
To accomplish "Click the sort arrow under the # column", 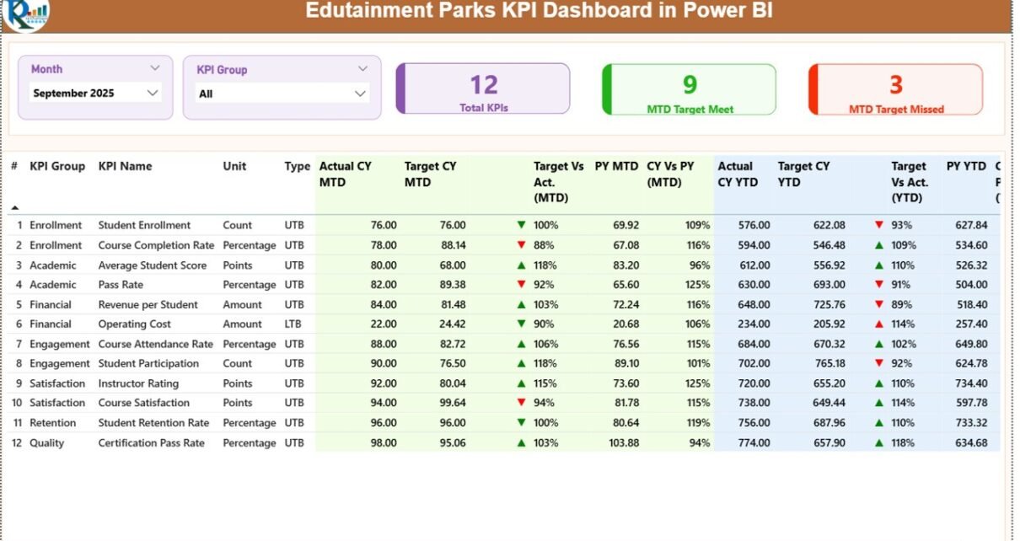I will 14,206.
